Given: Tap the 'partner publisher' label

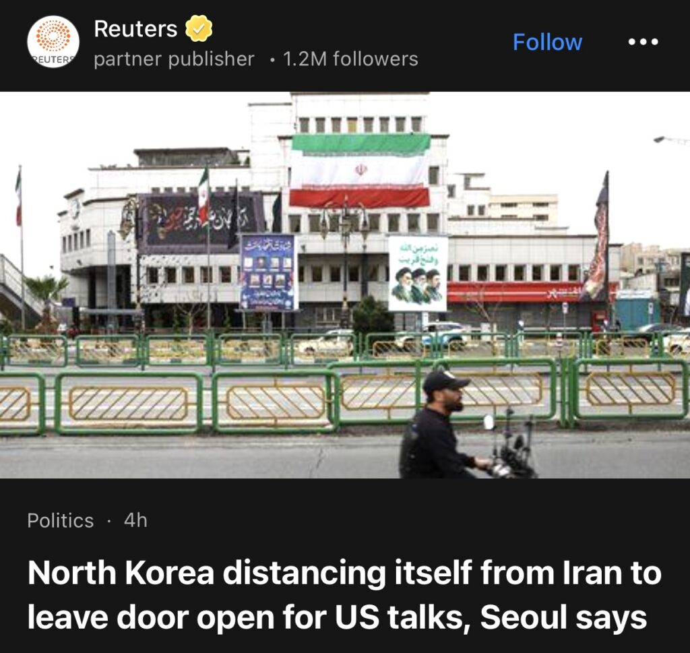Looking at the screenshot, I should 174,59.
